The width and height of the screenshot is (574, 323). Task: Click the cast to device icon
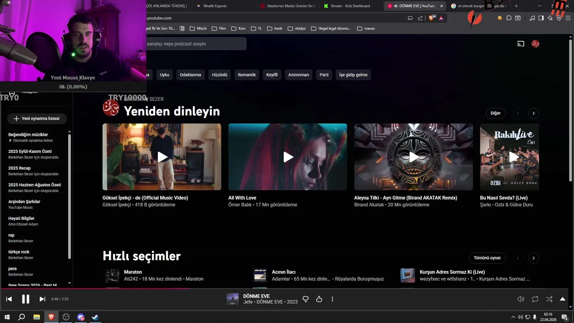tap(521, 44)
